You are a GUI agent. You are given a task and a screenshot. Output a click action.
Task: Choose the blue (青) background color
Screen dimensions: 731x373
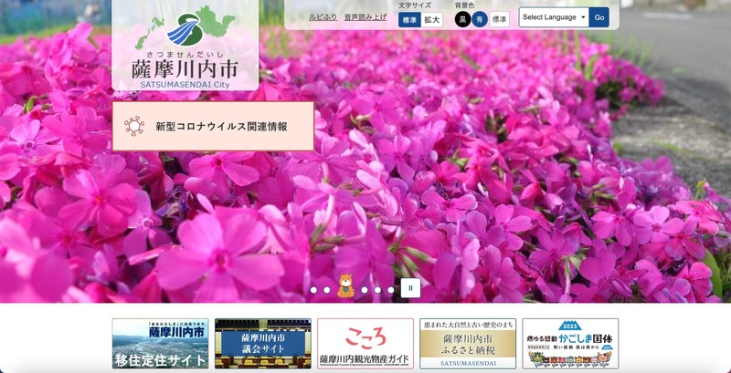(x=480, y=19)
